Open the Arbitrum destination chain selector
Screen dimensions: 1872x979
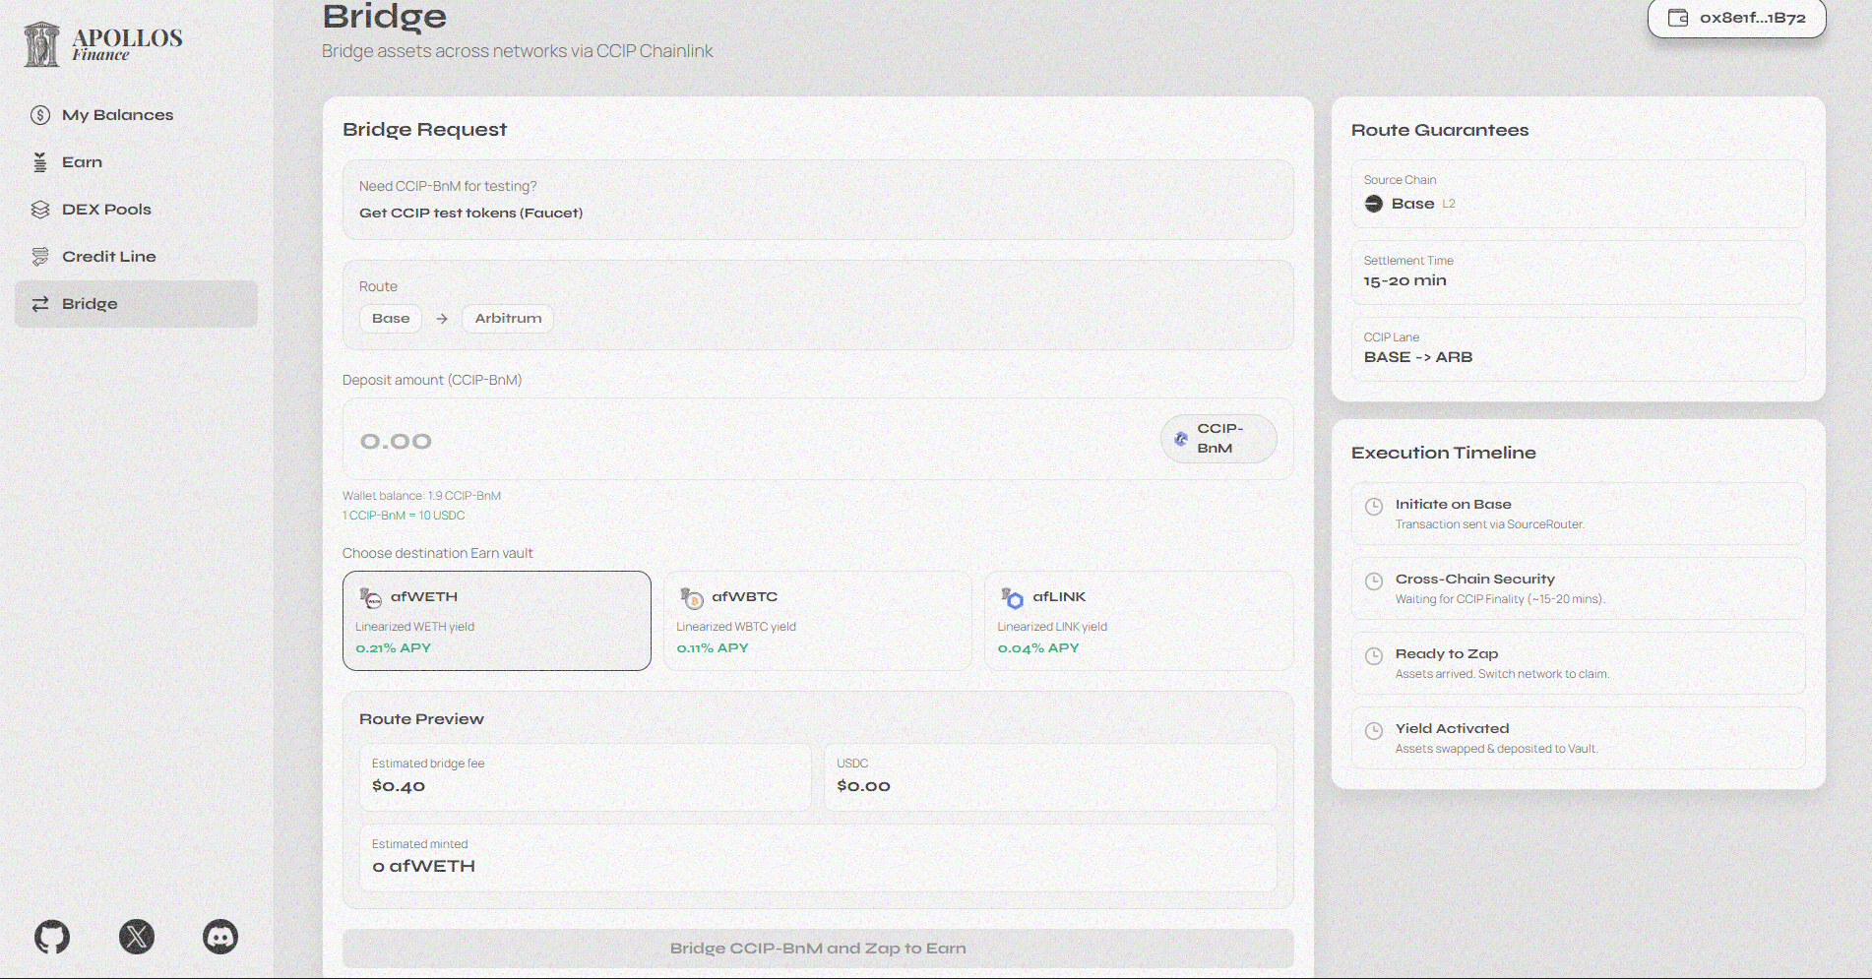click(x=508, y=319)
